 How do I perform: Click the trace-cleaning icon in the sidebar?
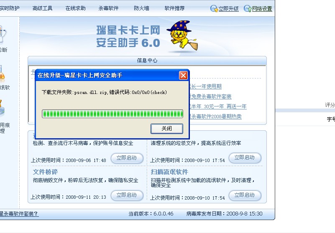tap(2, 109)
